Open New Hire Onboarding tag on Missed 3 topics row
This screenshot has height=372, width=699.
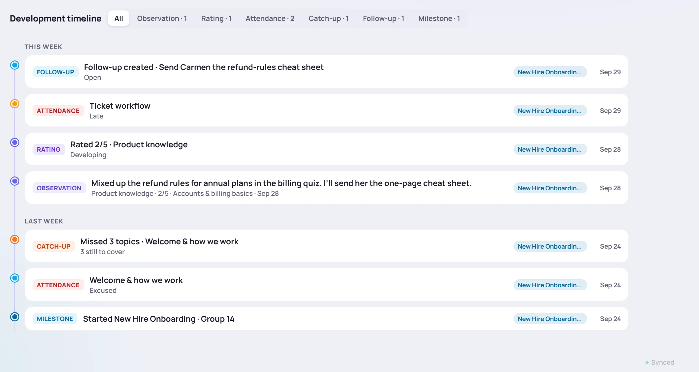pyautogui.click(x=550, y=246)
